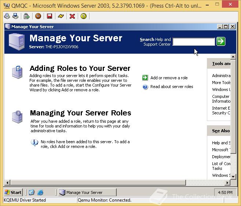The height and width of the screenshot is (206, 241).
Task: Click the vertical scrollbar up arrow
Action: coord(233,57)
